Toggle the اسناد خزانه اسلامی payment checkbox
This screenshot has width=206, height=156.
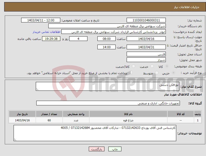[131, 73]
